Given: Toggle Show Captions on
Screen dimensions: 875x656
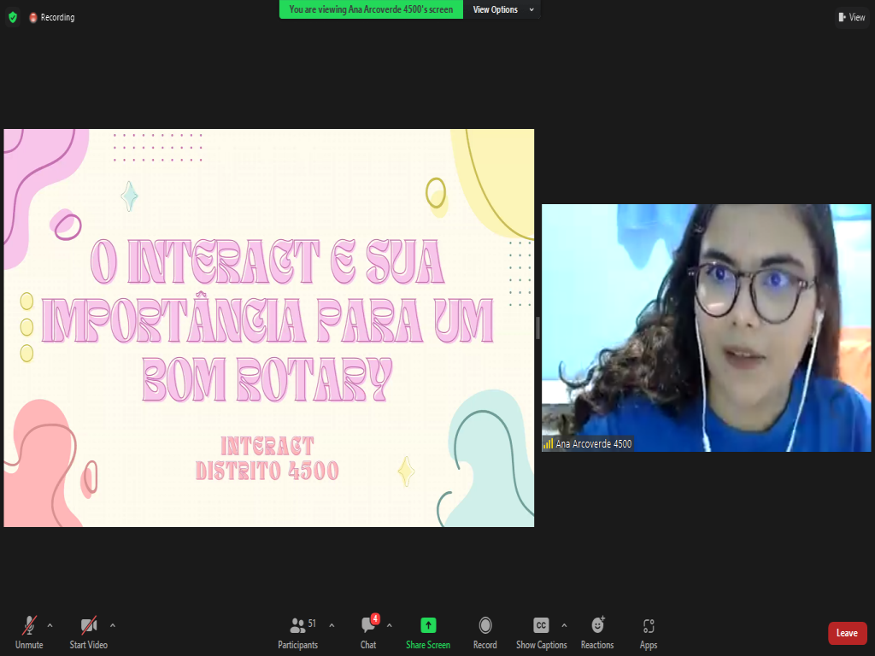Looking at the screenshot, I should pos(541,631).
